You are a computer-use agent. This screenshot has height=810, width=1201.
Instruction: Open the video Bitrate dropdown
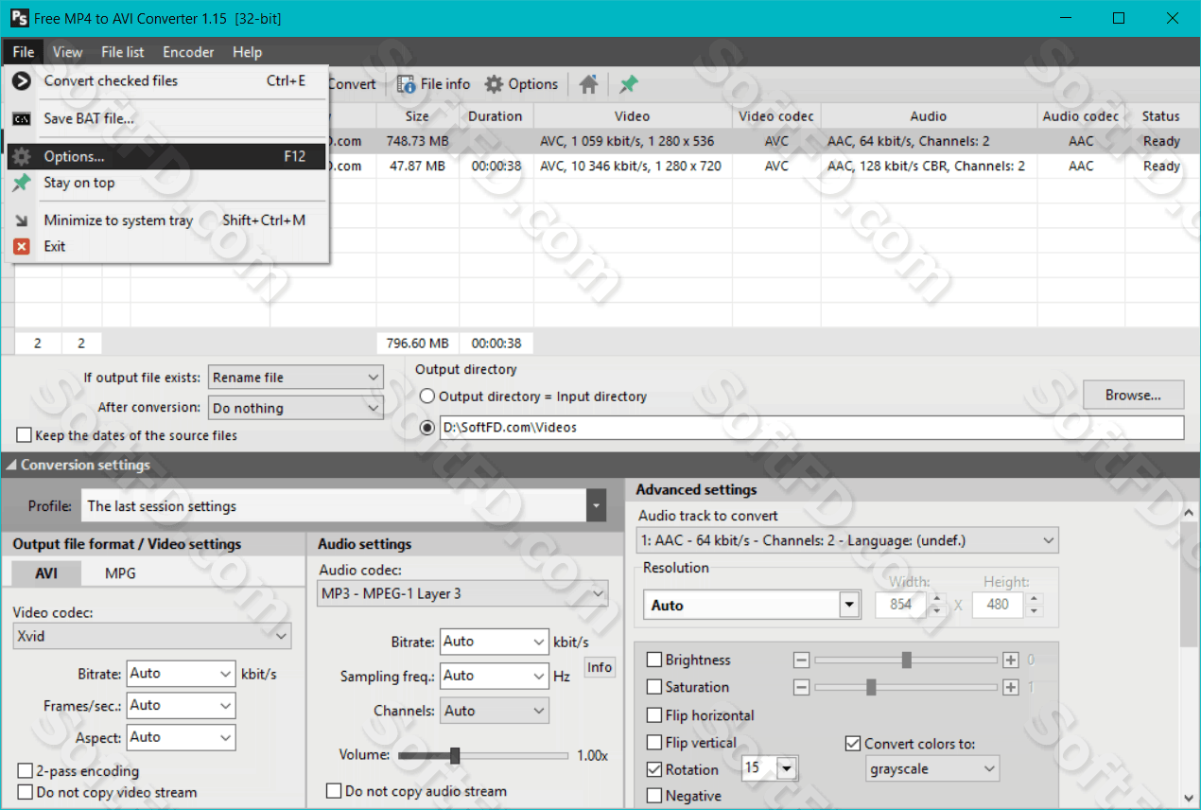pyautogui.click(x=181, y=674)
